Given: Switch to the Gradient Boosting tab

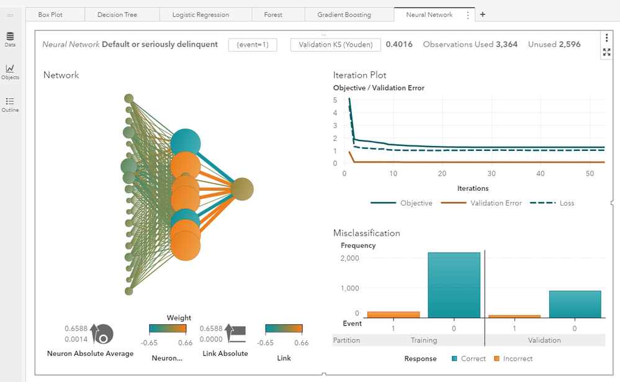Looking at the screenshot, I should pyautogui.click(x=344, y=15).
